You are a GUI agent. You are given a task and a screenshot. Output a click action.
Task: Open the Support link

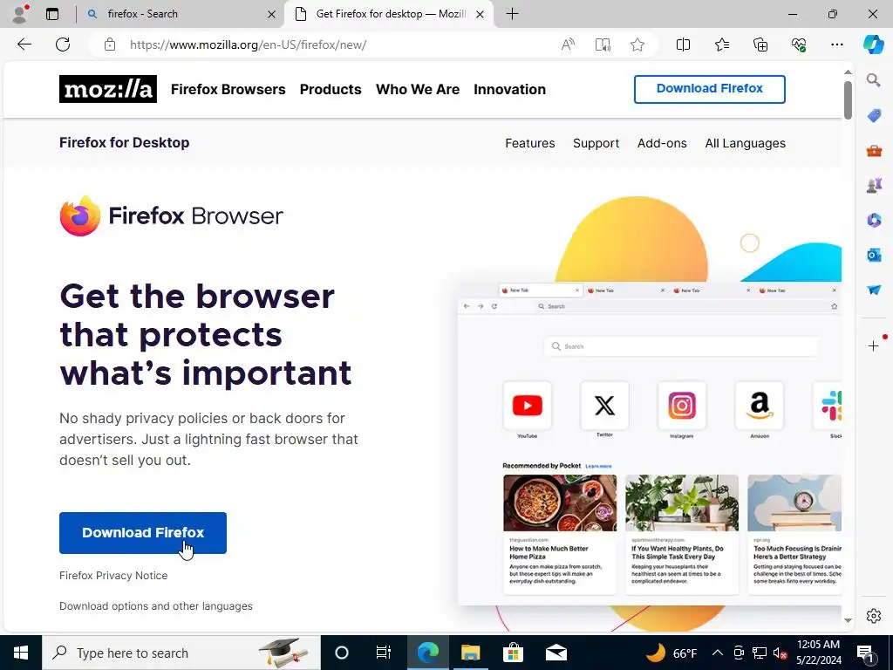point(596,143)
